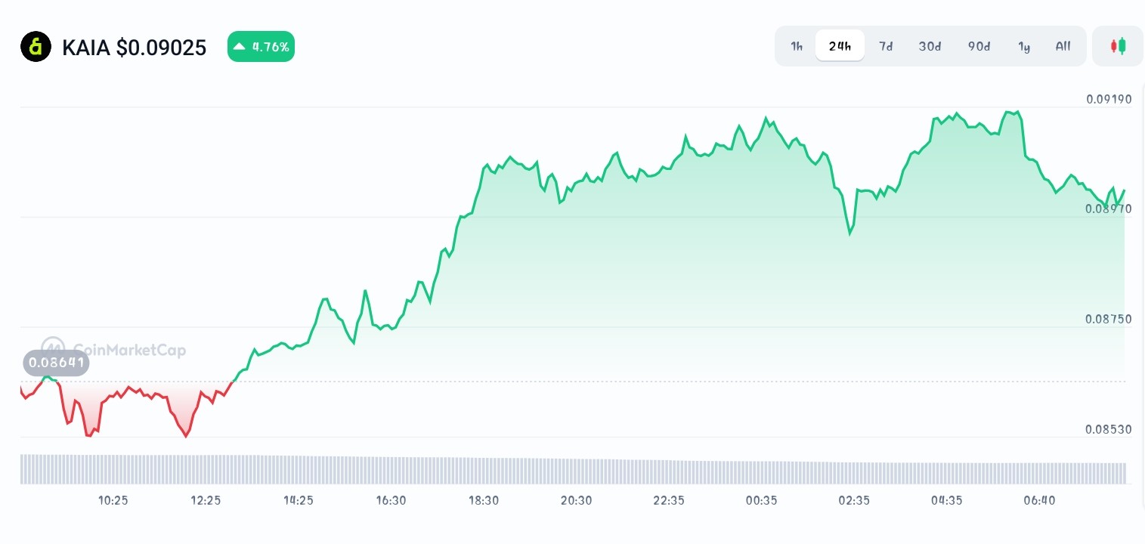1145x544 pixels.
Task: Display All-time price chart
Action: [1063, 46]
